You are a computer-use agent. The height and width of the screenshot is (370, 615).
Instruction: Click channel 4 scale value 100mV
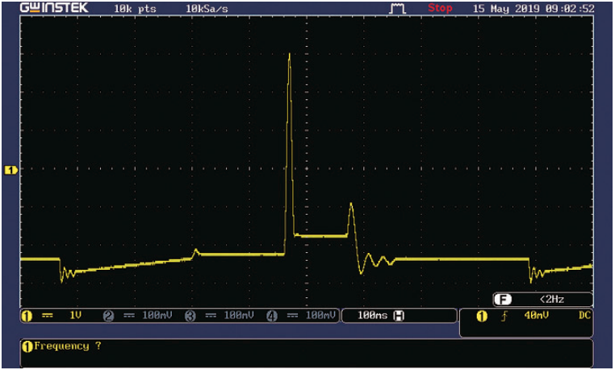(320, 315)
